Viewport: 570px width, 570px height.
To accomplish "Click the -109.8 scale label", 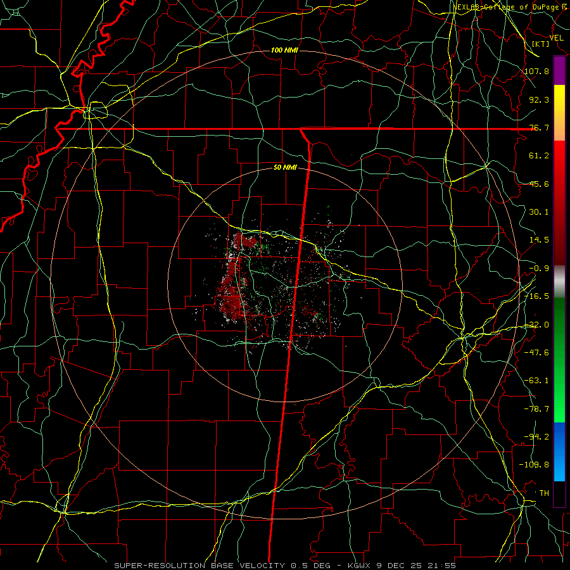I will (535, 465).
